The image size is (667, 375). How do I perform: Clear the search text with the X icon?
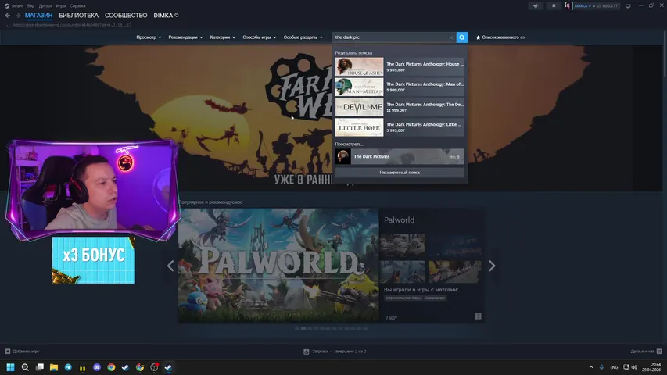coord(451,37)
